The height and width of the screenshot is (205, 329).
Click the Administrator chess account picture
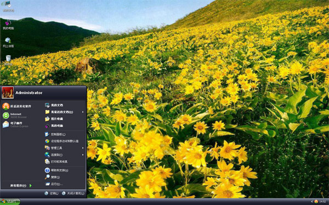click(x=8, y=92)
